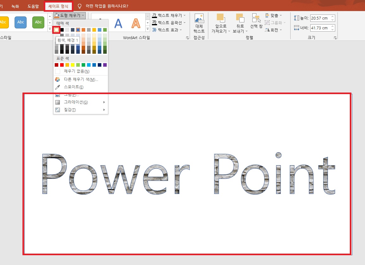Open the 질감 texture submenu
365x265 pixels.
pos(80,110)
